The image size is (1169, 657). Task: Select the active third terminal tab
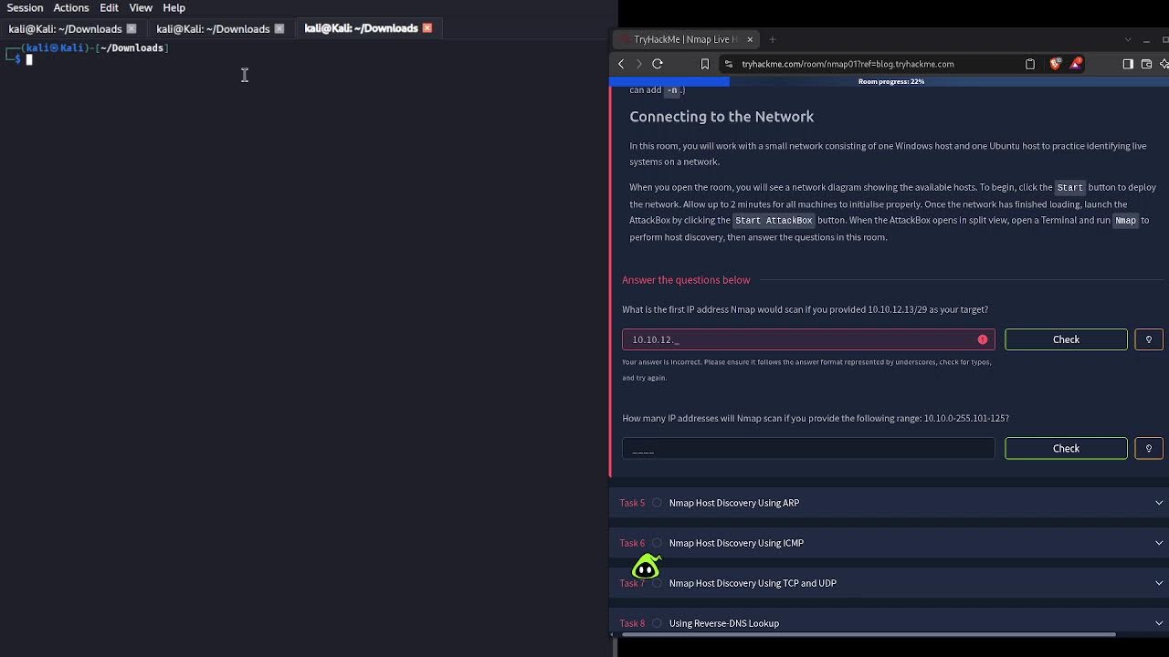(361, 28)
